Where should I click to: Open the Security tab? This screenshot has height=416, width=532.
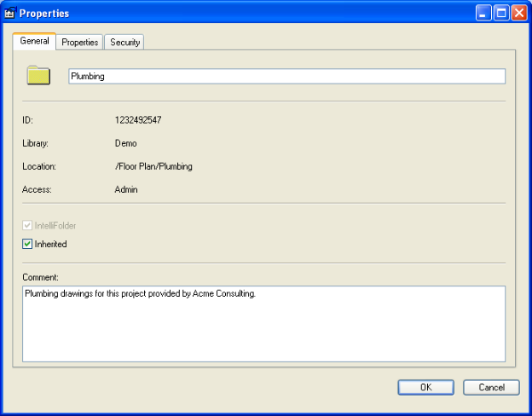[124, 42]
